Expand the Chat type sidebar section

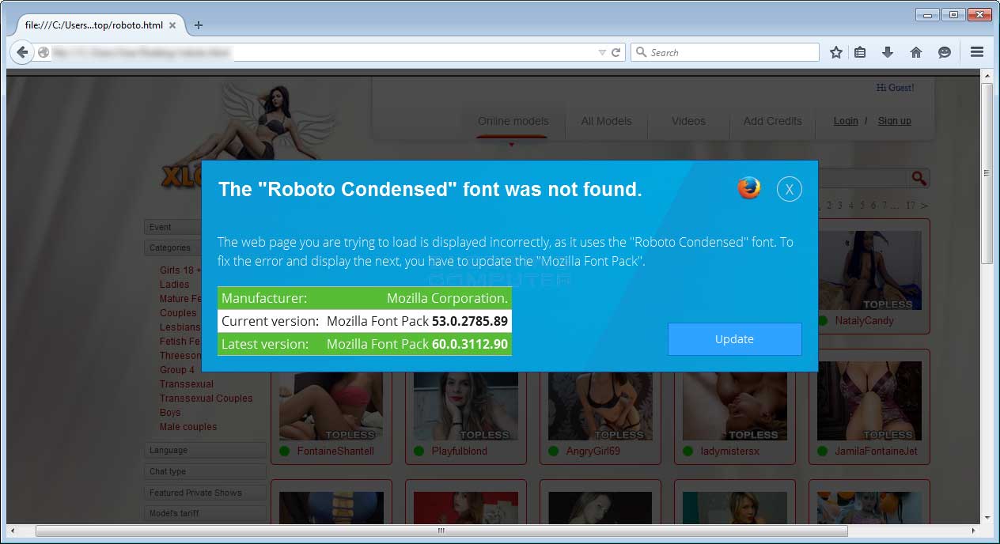(x=205, y=471)
